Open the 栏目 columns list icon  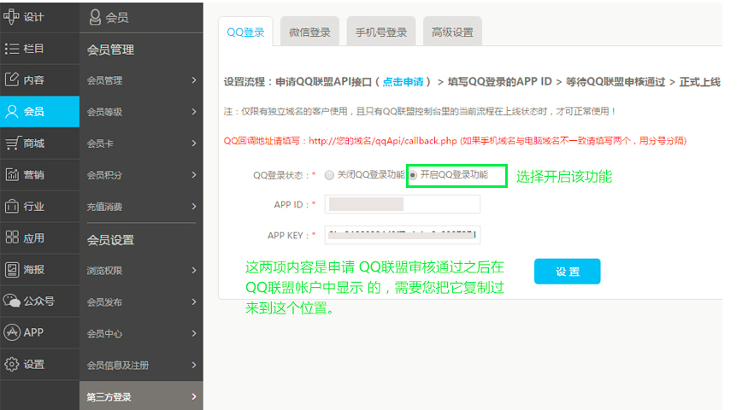click(x=12, y=48)
